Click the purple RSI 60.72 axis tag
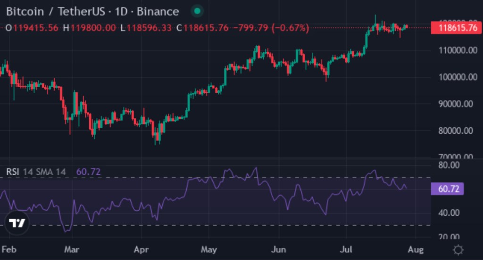This screenshot has width=483, height=261. (448, 189)
